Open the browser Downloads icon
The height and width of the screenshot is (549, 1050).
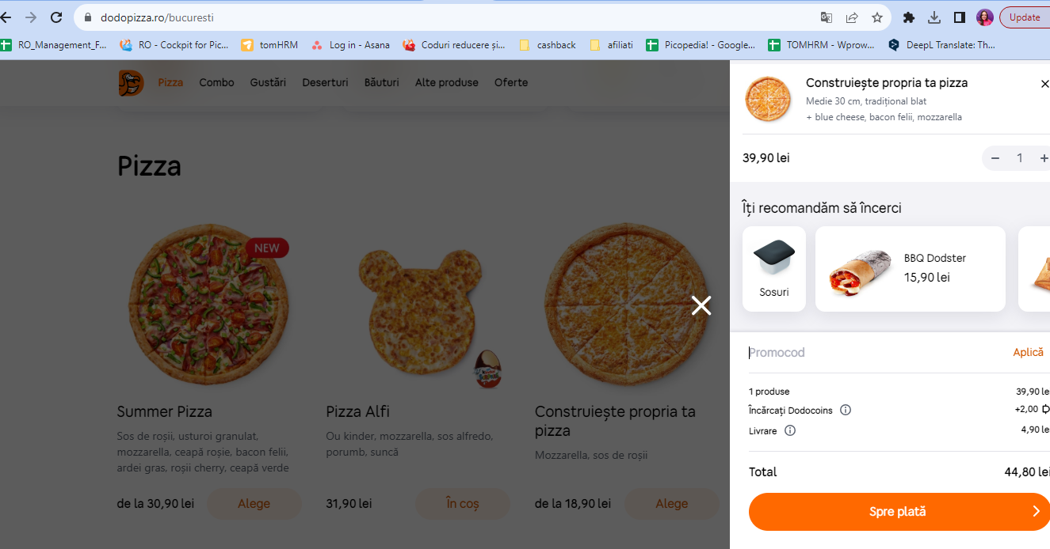point(935,16)
